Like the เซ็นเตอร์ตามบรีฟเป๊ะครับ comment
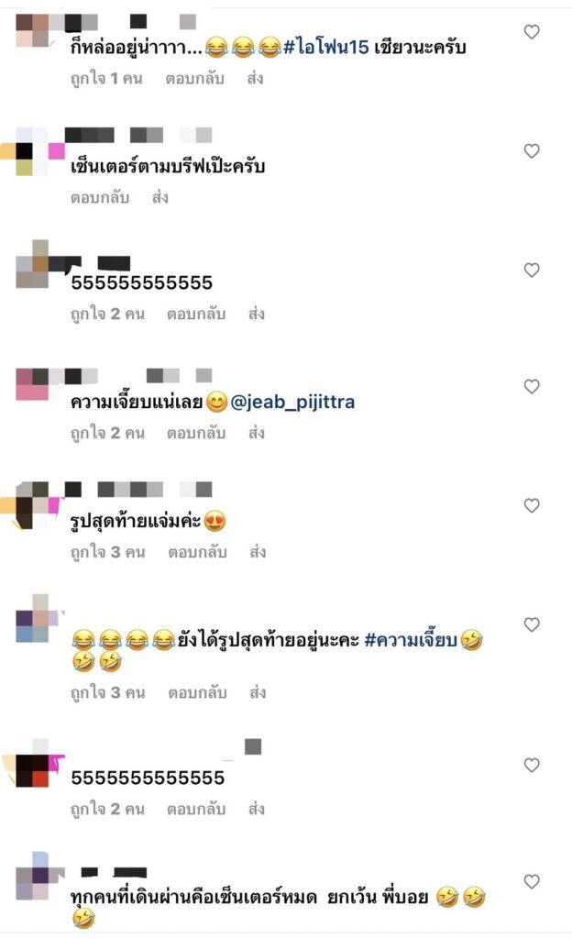572x939 pixels. pyautogui.click(x=532, y=151)
